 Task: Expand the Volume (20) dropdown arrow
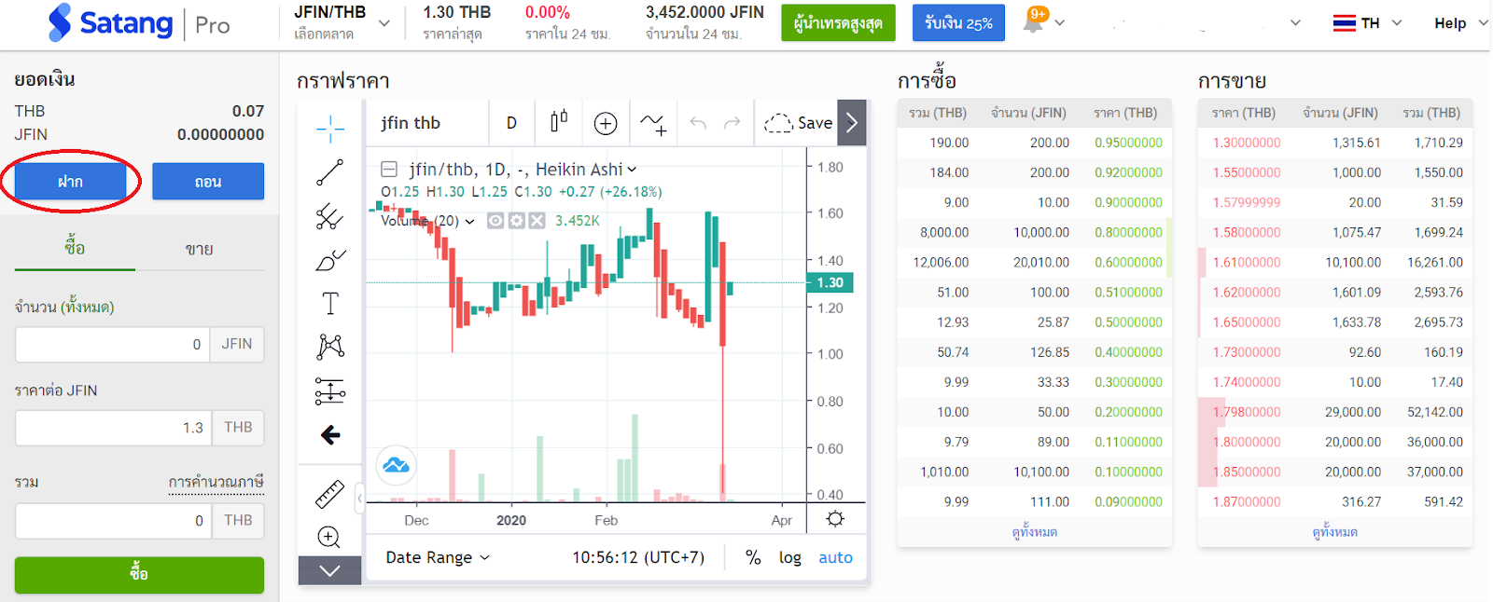[x=469, y=222]
